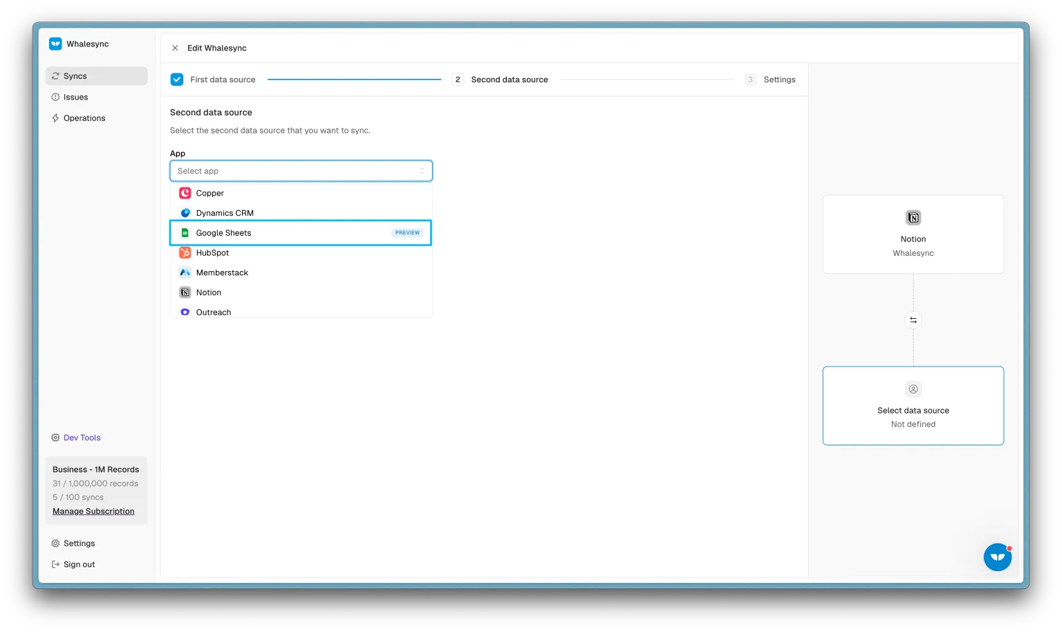Click the PREVIEW badge on Google Sheets

(407, 233)
